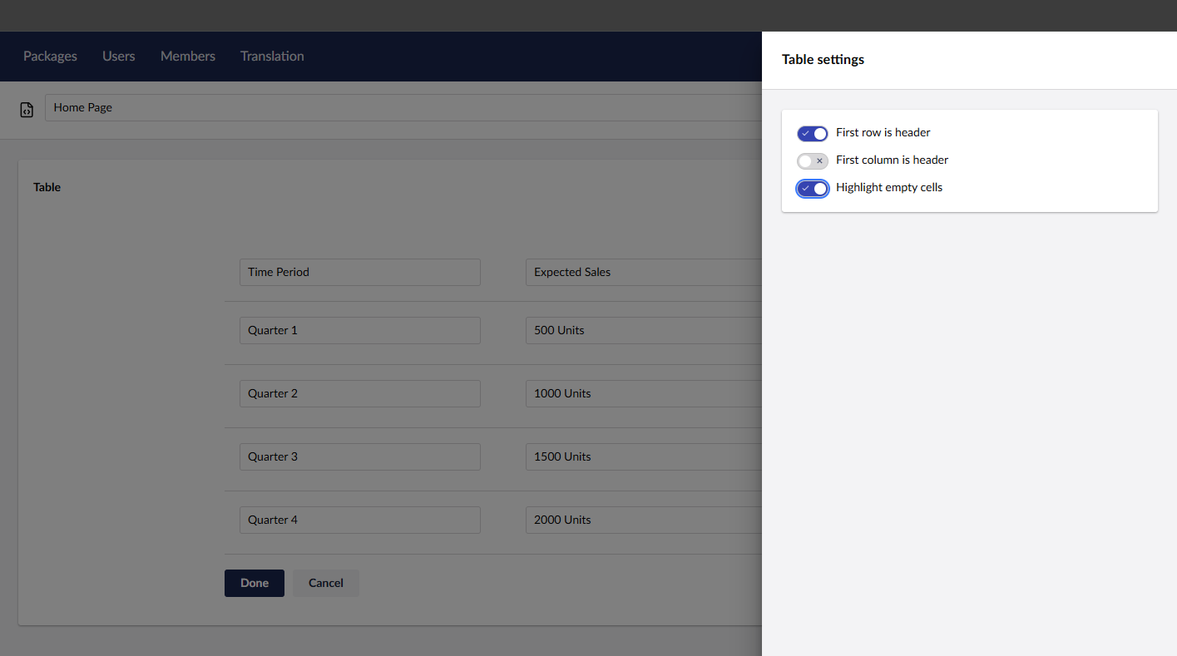Click the Expected Sales header cell

(x=642, y=272)
